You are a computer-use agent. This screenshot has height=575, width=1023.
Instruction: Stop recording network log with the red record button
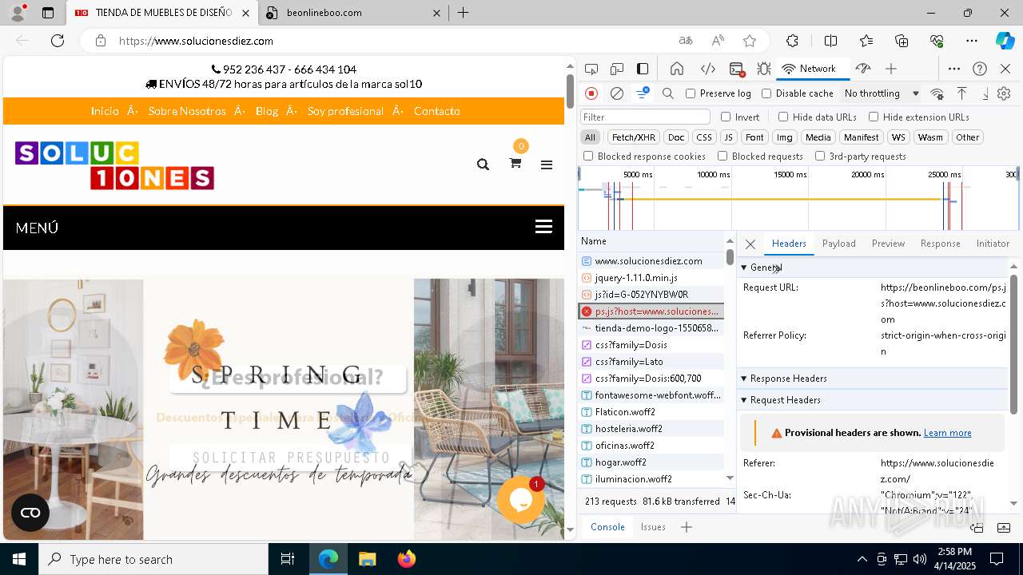[591, 93]
